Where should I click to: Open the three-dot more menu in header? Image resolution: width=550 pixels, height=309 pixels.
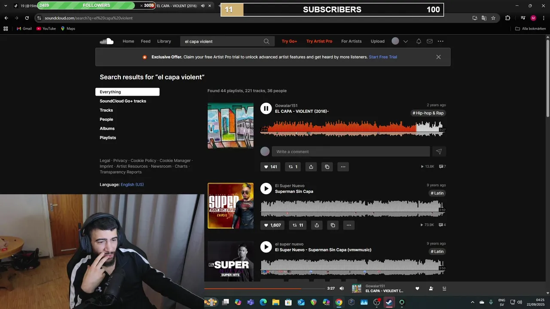coord(440,41)
